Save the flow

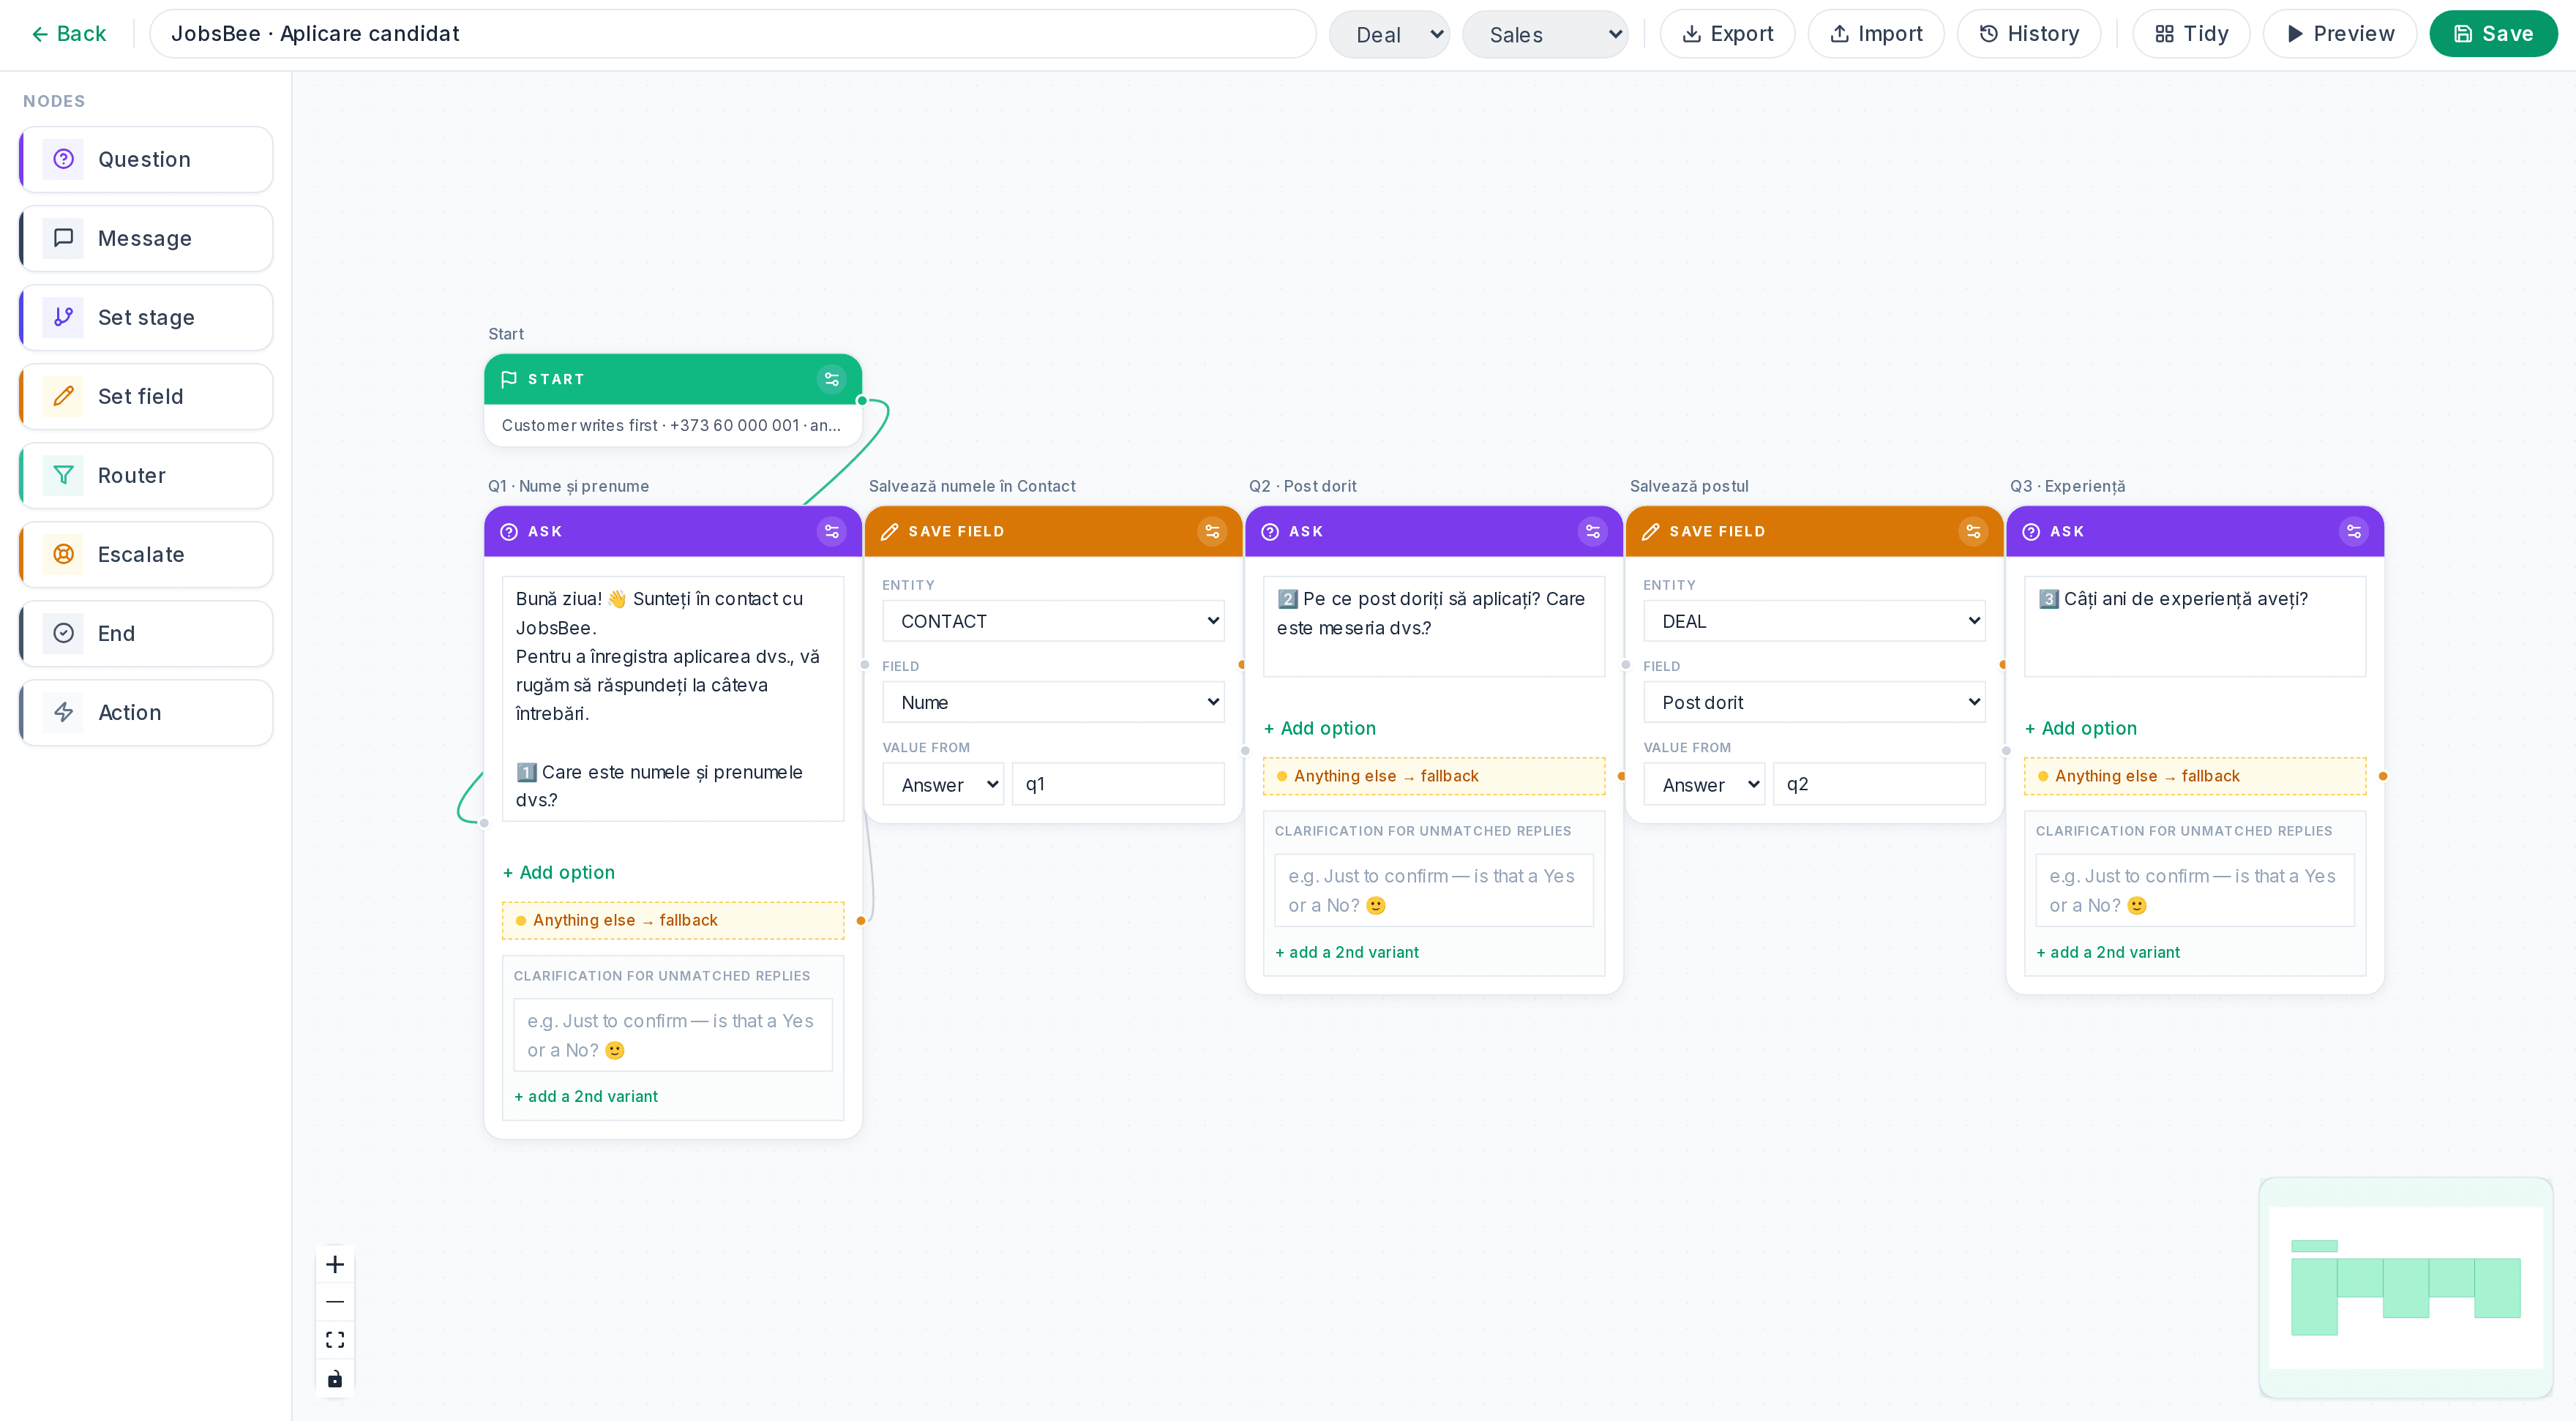[2493, 34]
